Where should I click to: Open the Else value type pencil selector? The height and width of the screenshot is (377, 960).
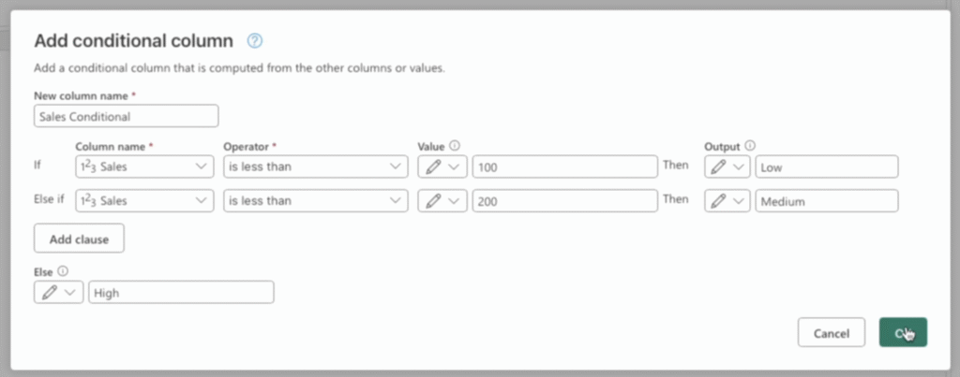[58, 293]
